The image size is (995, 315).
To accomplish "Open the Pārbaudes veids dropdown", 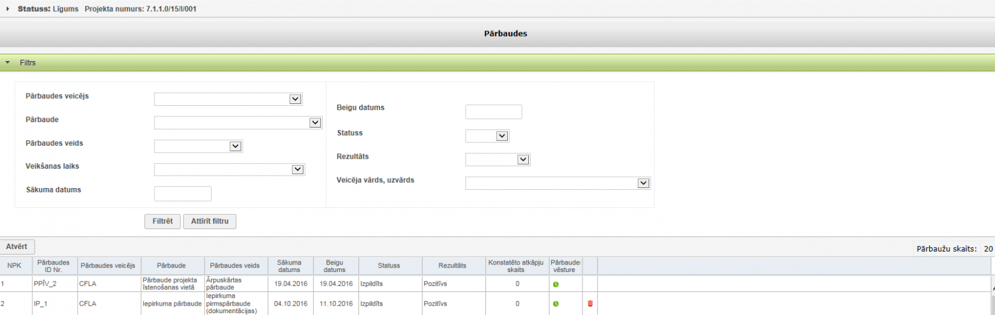I will tap(198, 146).
